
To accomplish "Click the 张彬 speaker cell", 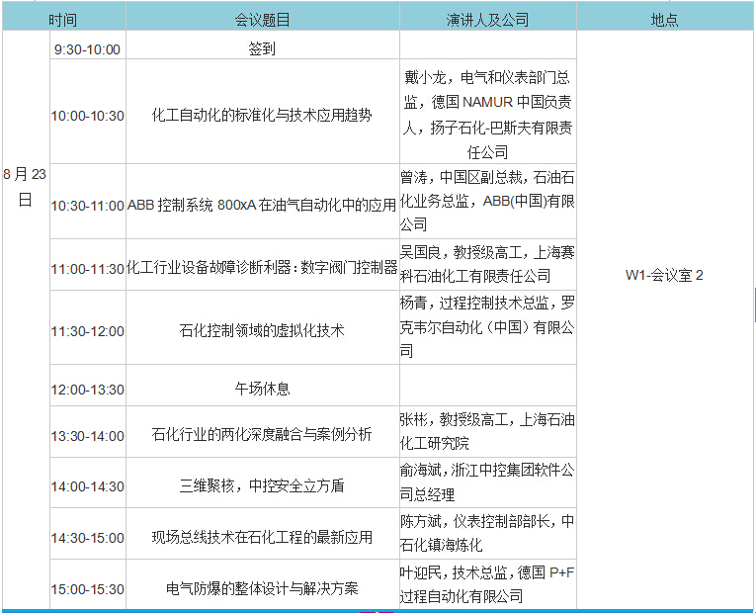I will tap(487, 432).
